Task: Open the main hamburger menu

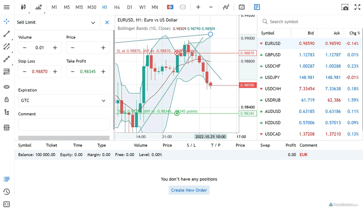Action: tap(7, 7)
